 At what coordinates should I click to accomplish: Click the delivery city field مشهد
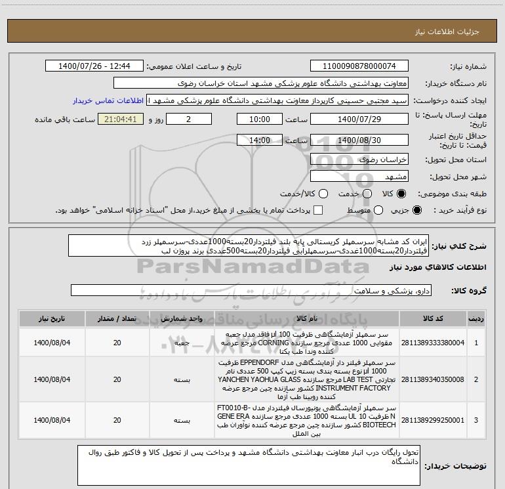pos(359,176)
